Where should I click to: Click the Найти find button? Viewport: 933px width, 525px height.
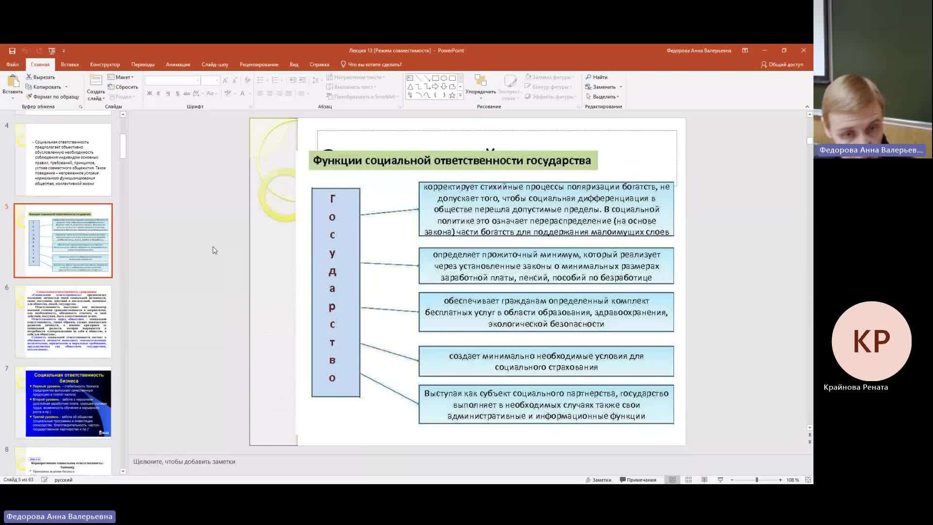597,77
